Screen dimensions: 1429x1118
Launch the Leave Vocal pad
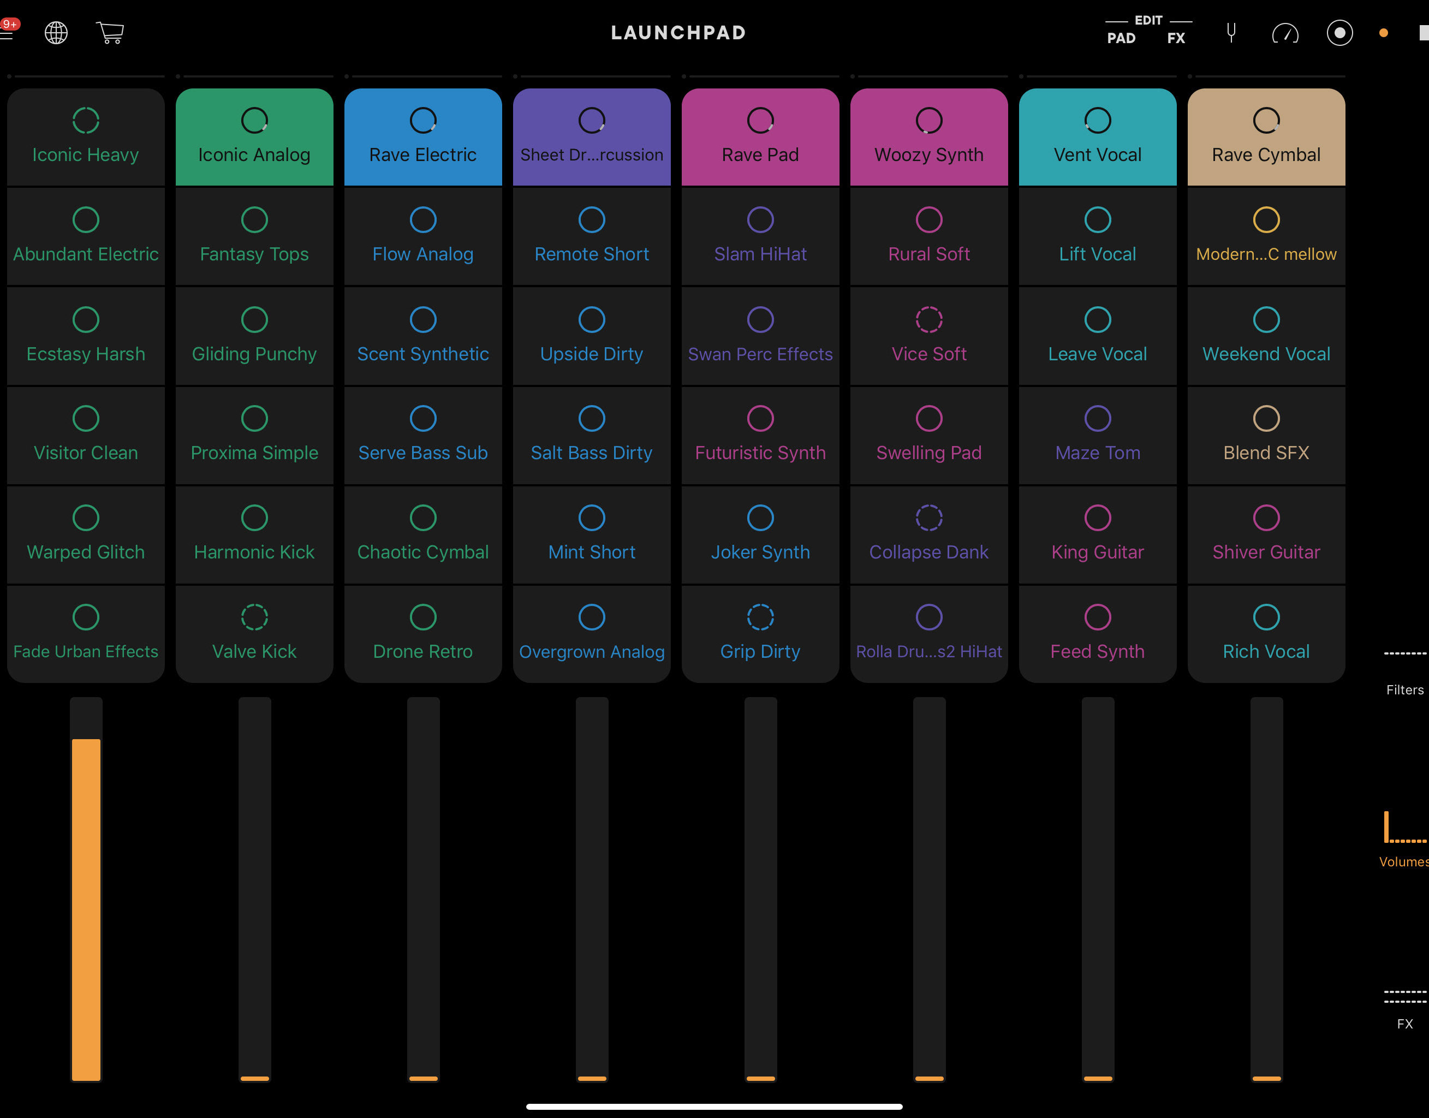pos(1097,336)
